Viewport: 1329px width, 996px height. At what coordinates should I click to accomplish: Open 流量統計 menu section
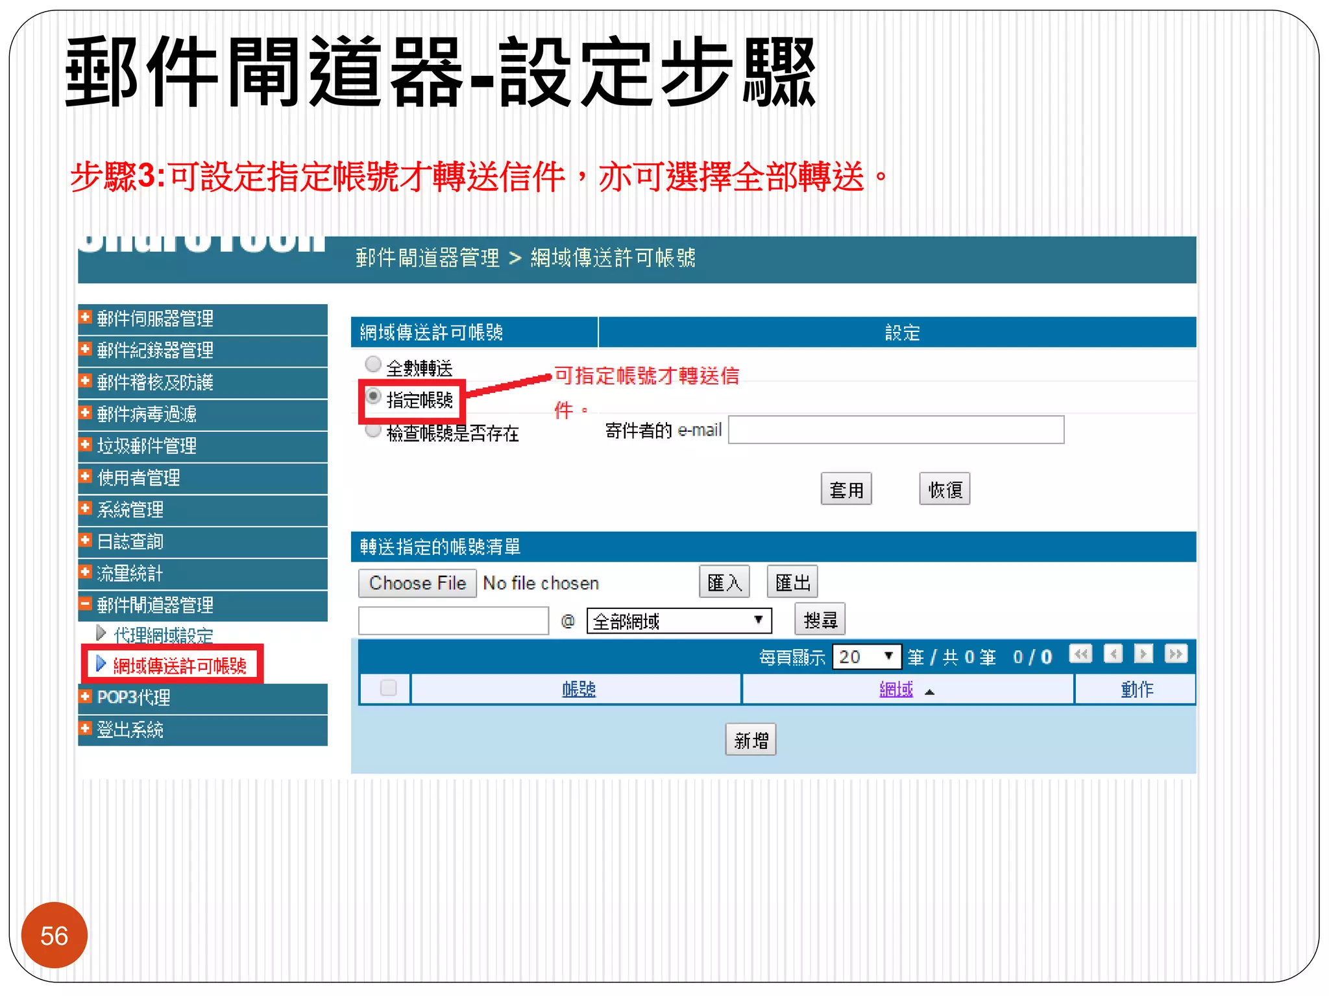pyautogui.click(x=202, y=573)
